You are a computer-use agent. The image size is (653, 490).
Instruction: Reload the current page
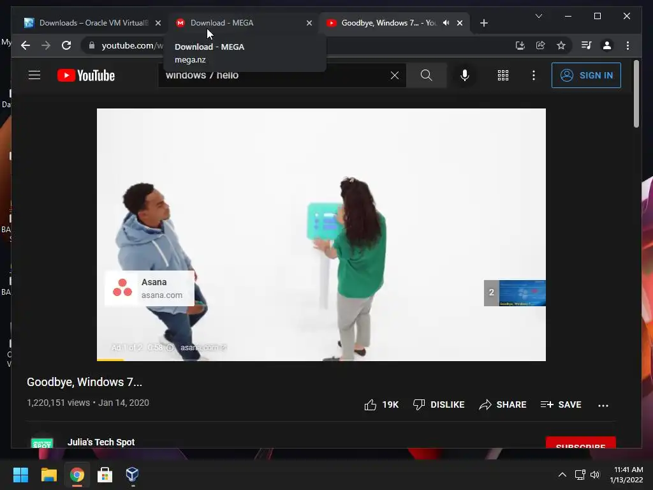pos(66,45)
